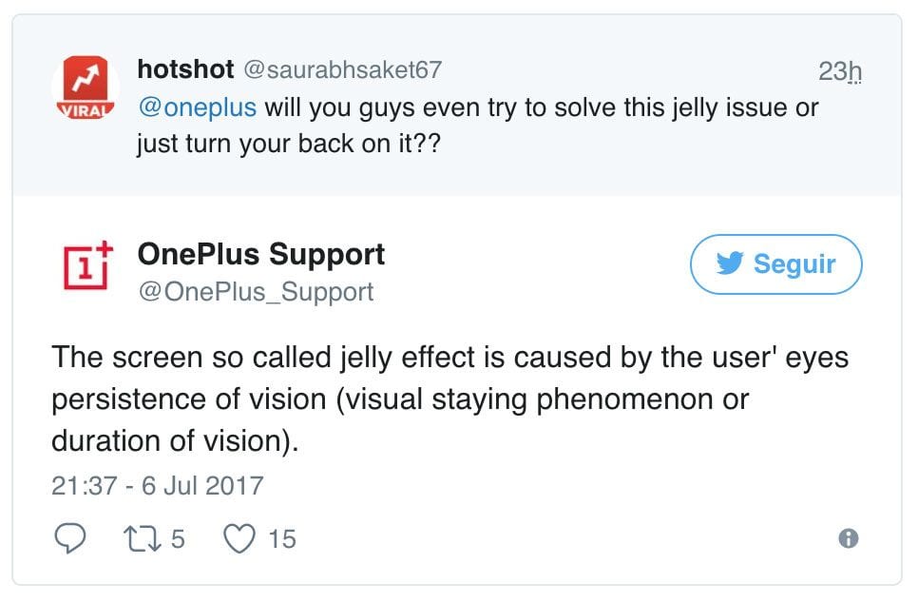The width and height of the screenshot is (918, 603).
Task: Follow OnePlus Support with Seguir button
Action: (x=775, y=264)
